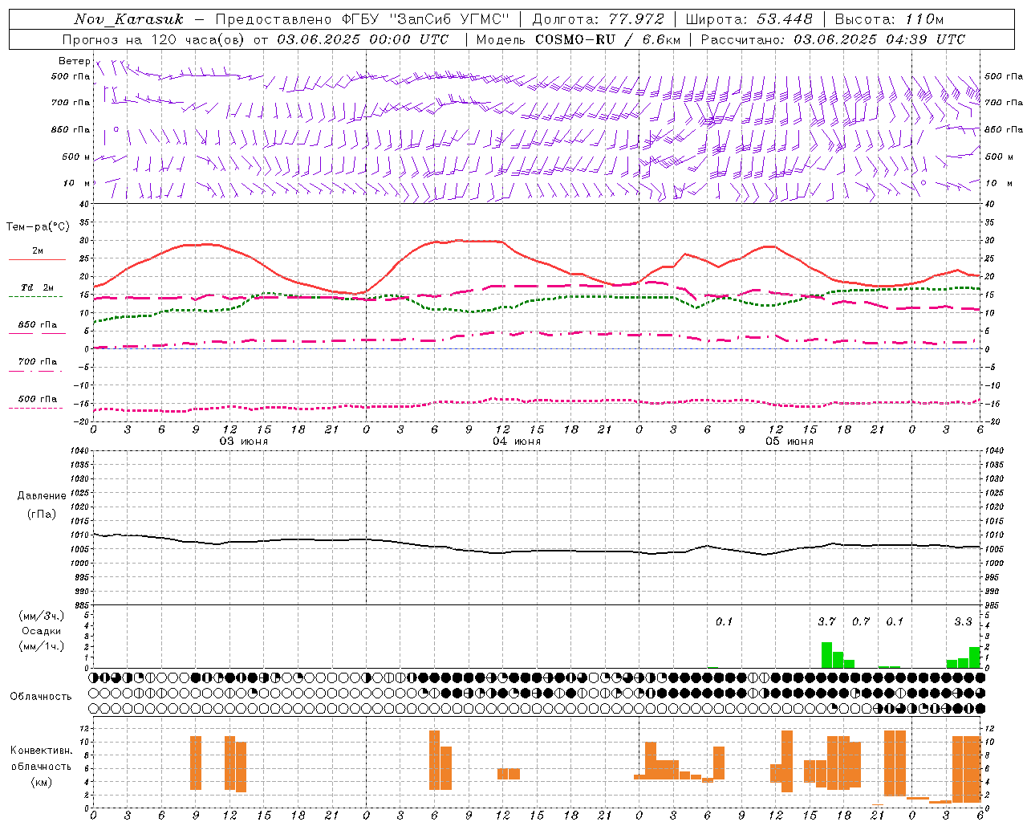1027x822 pixels.
Task: Click the 03 июня date label
Action: coord(244,442)
